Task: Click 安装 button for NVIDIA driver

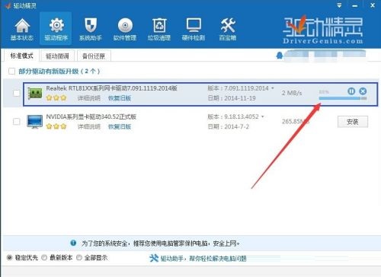Action: pos(353,122)
